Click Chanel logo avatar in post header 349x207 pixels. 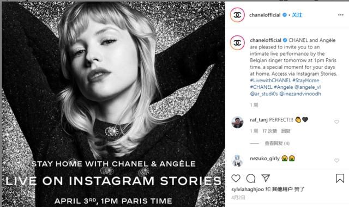[237, 15]
